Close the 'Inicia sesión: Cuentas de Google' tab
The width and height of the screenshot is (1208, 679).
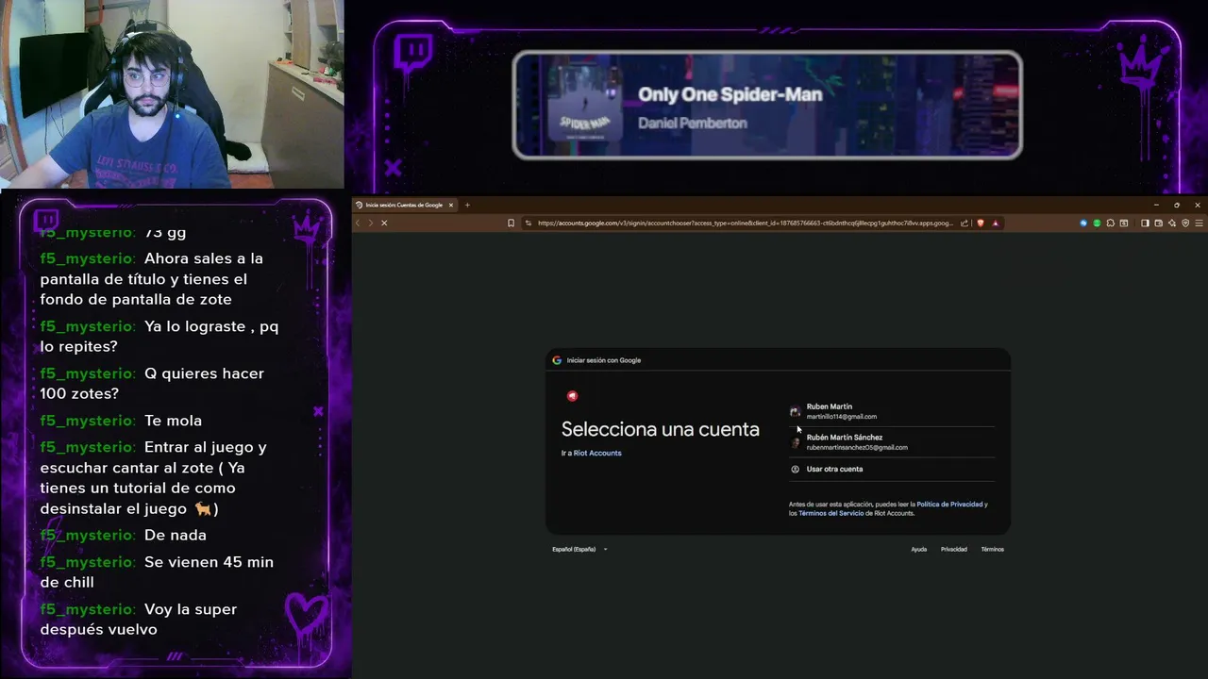[451, 205]
